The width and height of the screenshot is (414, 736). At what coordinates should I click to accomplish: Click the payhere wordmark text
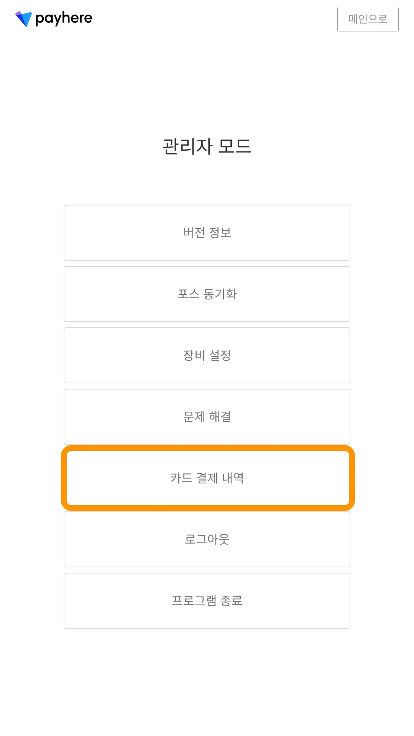(x=64, y=18)
